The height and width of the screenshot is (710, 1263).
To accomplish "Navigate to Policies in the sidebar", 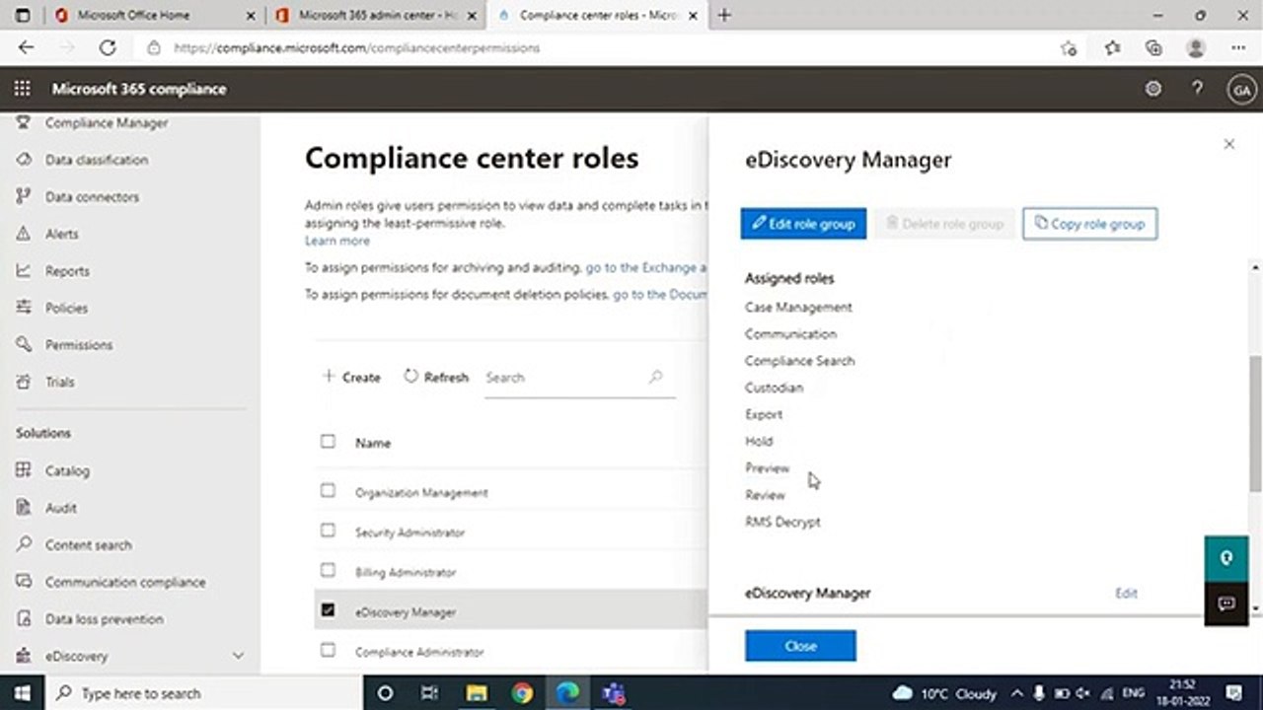I will click(66, 308).
